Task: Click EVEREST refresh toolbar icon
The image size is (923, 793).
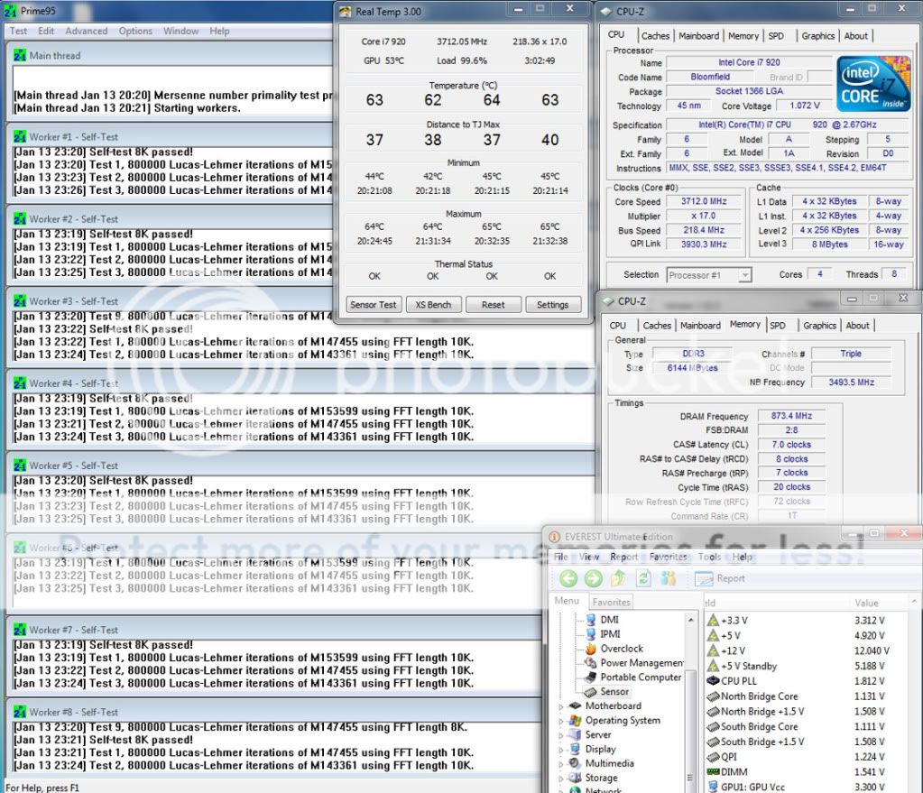Action: pyautogui.click(x=643, y=578)
